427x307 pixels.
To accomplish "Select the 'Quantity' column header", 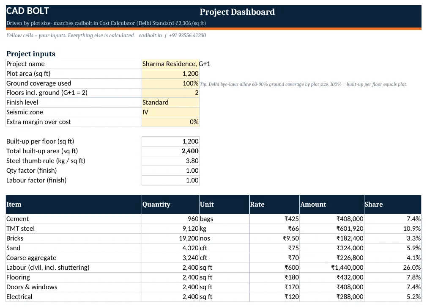I will [x=170, y=205].
